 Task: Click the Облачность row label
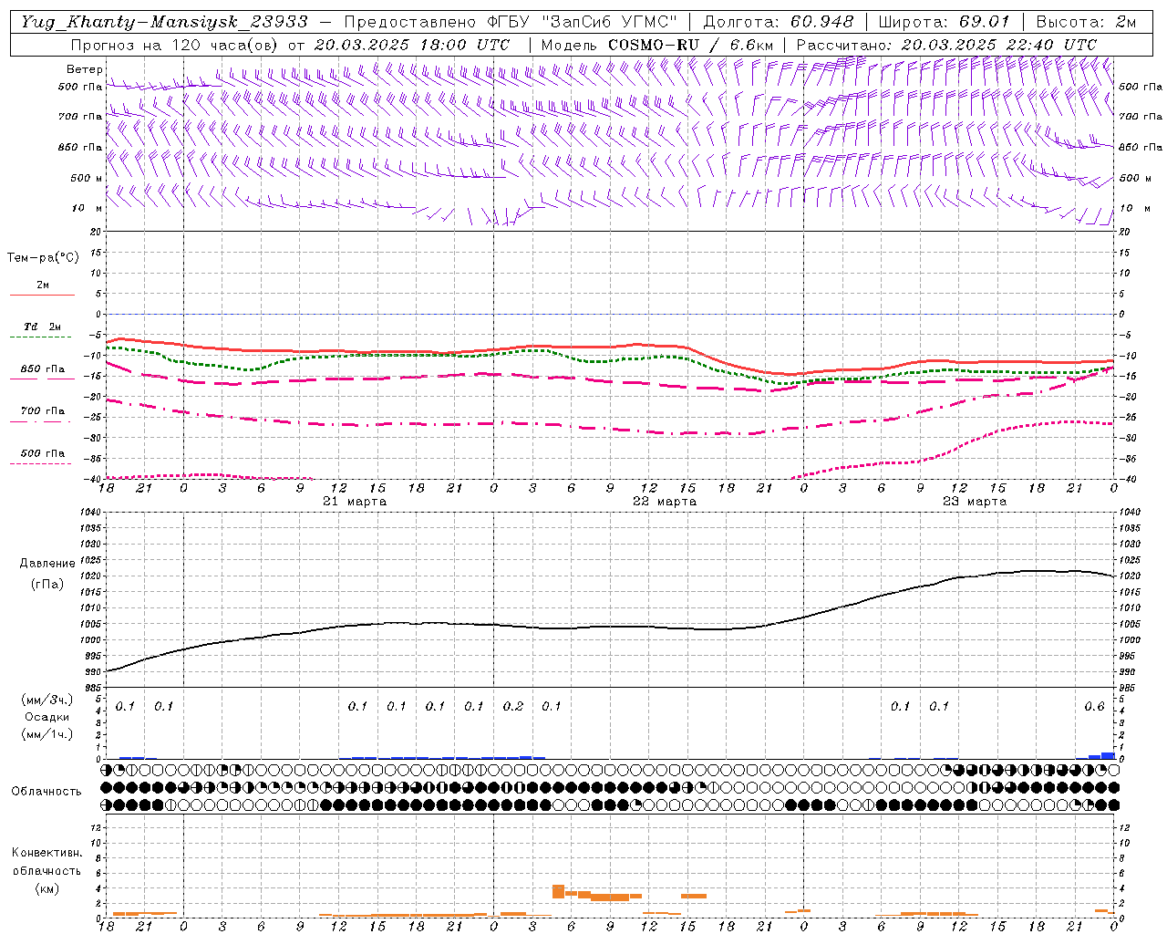46,792
